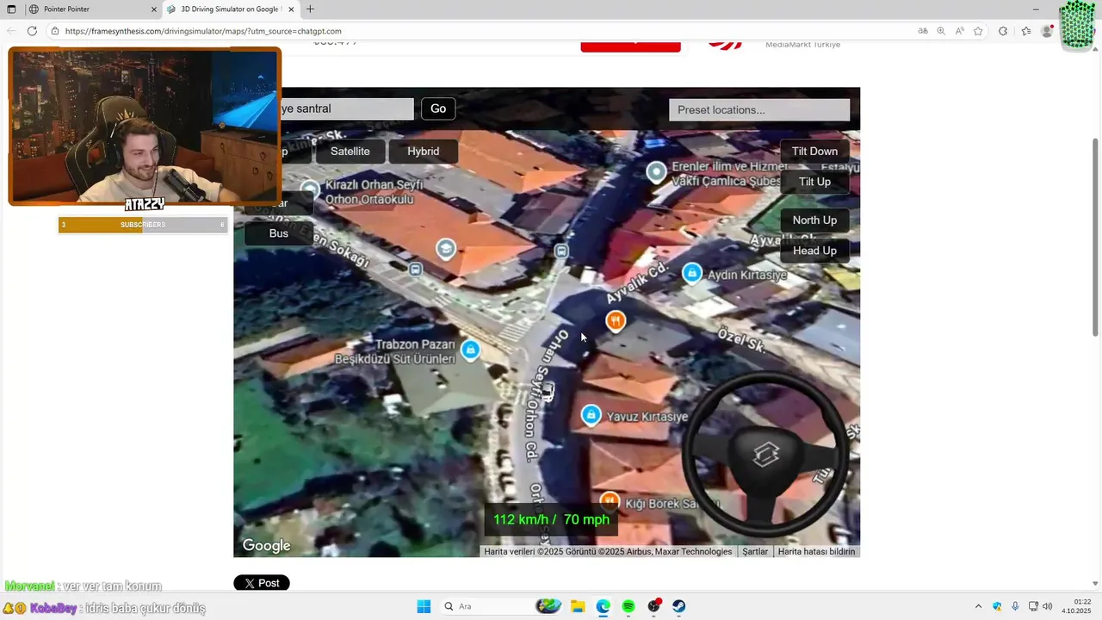Click the microphone tray icon
The image size is (1102, 620).
tap(1015, 606)
